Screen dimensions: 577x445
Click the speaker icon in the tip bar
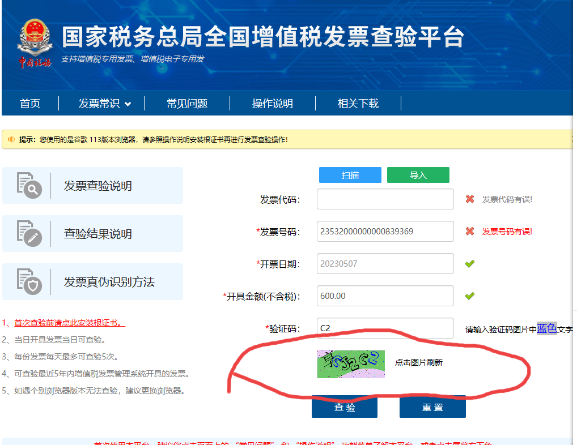[x=11, y=139]
